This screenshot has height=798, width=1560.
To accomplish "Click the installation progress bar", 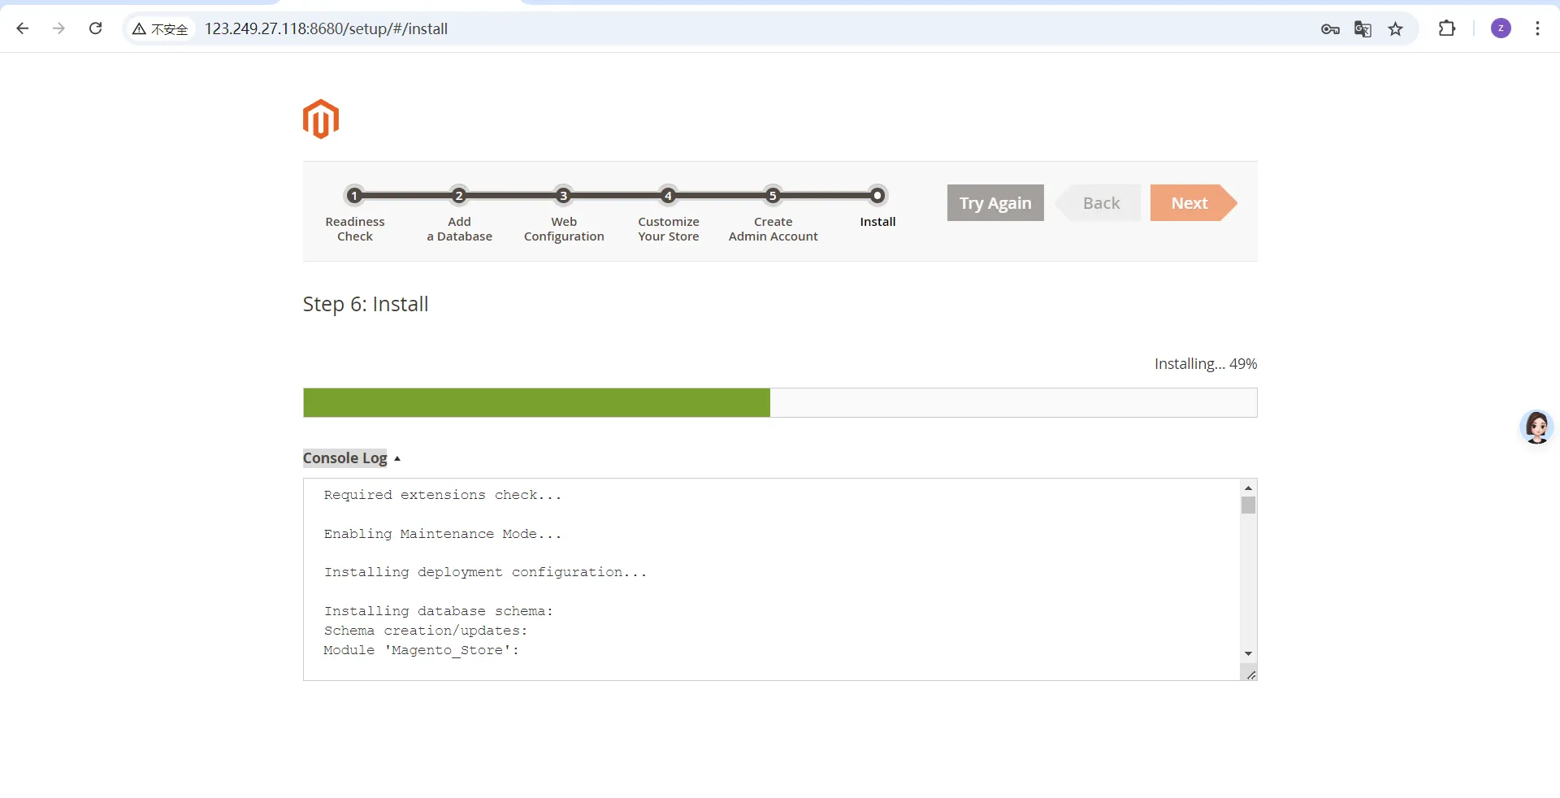I will (780, 402).
